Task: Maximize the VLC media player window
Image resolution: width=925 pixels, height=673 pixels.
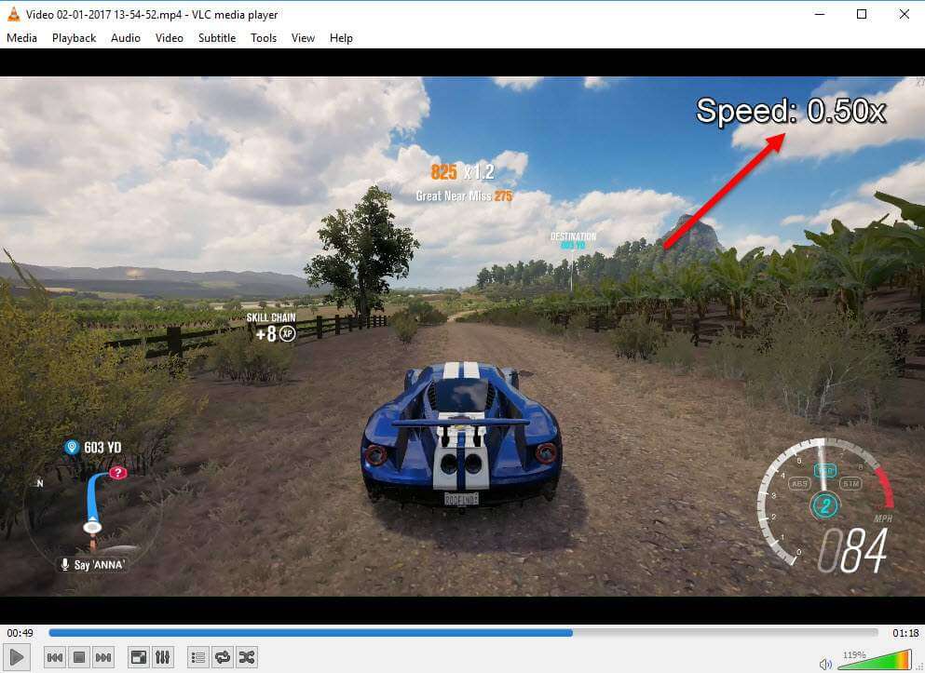Action: 862,14
